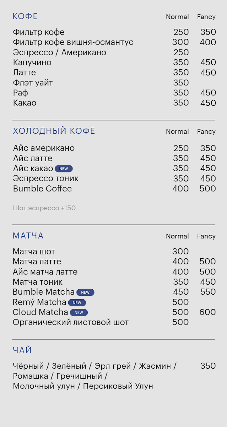Click the NEW badge next to Айс какао
Image resolution: width=227 pixels, height=427 pixels.
pos(64,169)
